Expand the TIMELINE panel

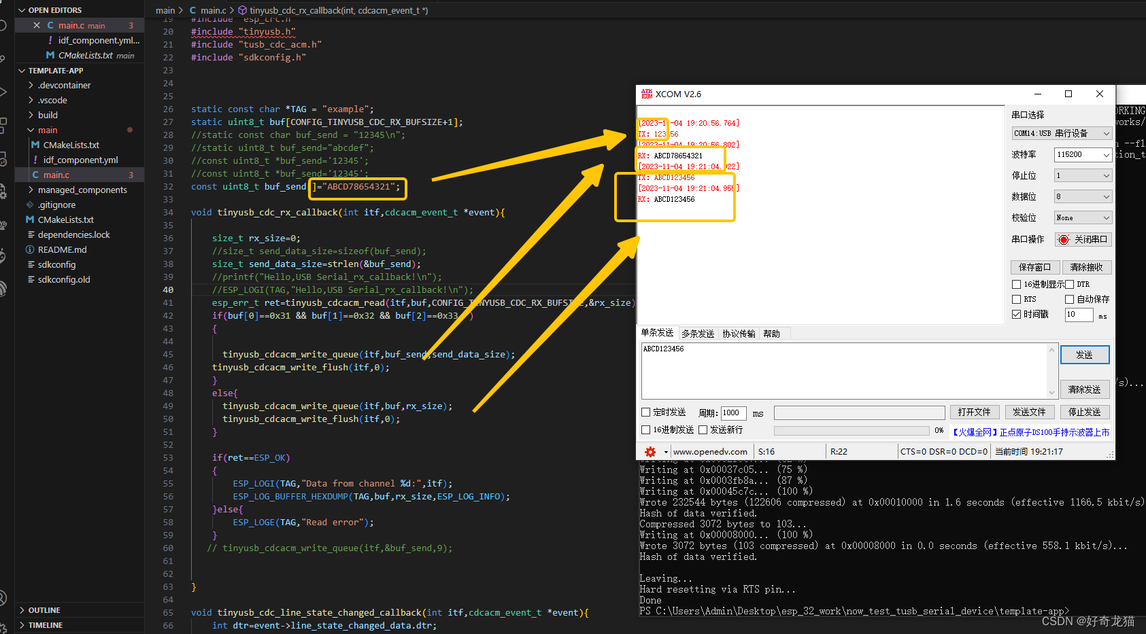click(22, 625)
